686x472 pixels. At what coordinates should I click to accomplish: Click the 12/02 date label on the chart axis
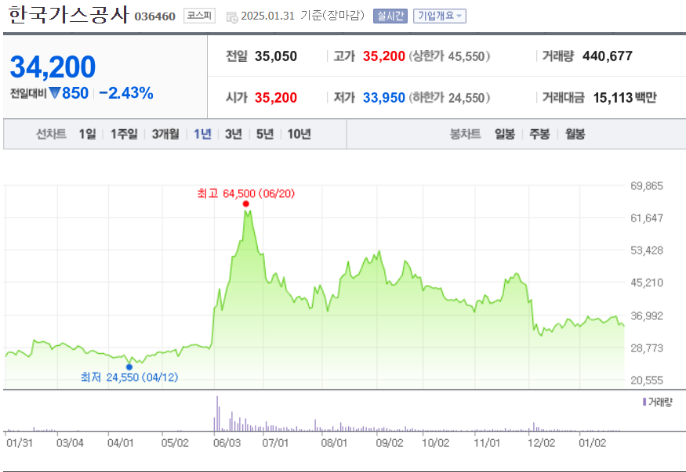[541, 443]
